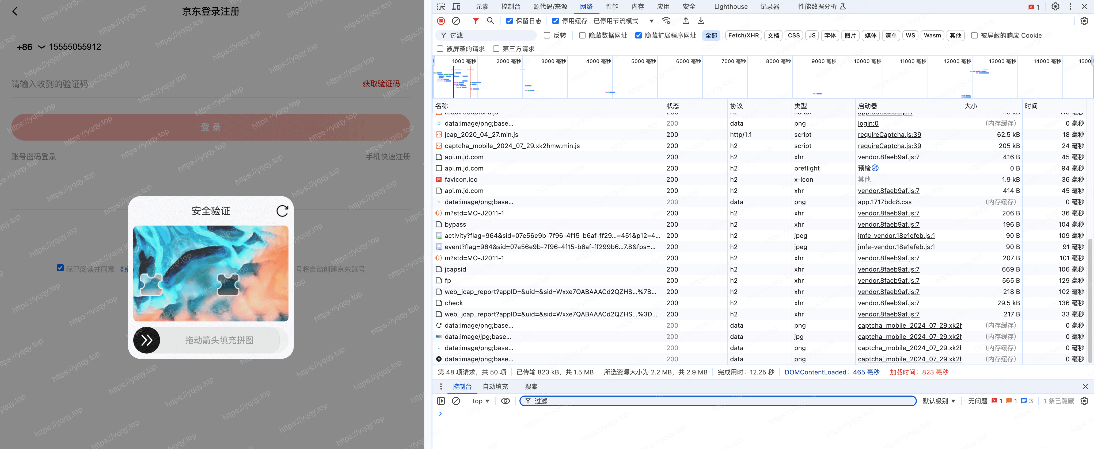Screen dimensions: 1094x449
Task: Enable 被屏蔽的响应 Cookie checkbox
Action: pyautogui.click(x=974, y=36)
